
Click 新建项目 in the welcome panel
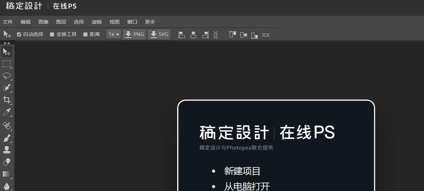point(242,171)
